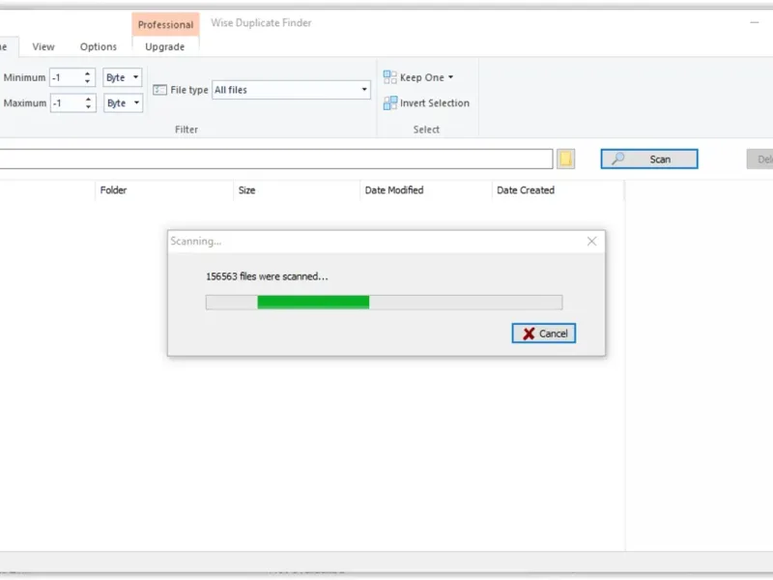The width and height of the screenshot is (773, 580).
Task: Click the Scan button
Action: (649, 159)
